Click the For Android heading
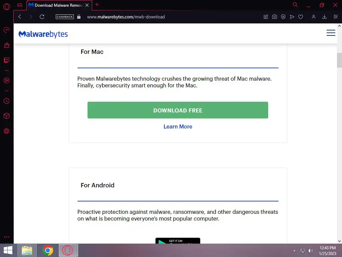Screen dimensions: 342x257 pos(98,185)
